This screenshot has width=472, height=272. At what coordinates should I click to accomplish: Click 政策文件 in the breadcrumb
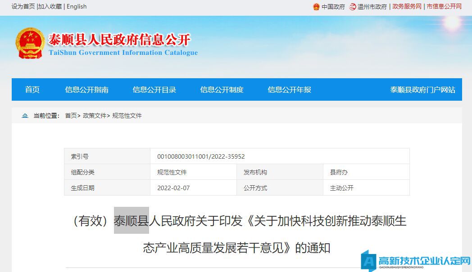point(94,116)
